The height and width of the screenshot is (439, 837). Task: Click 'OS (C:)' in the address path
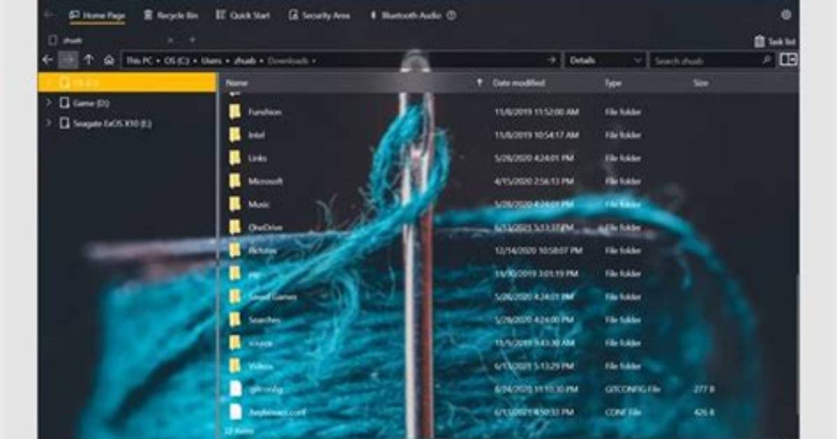click(x=176, y=61)
